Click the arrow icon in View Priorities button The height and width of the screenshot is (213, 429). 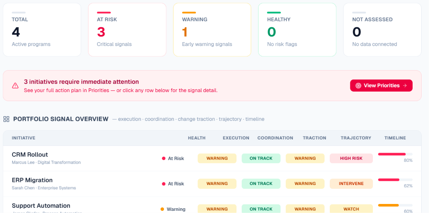[405, 86]
